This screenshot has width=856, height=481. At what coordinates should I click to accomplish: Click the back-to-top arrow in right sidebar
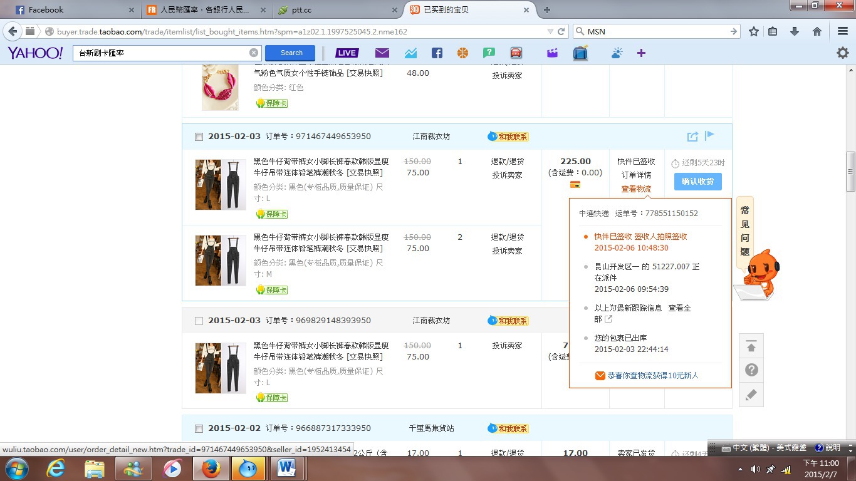click(751, 346)
